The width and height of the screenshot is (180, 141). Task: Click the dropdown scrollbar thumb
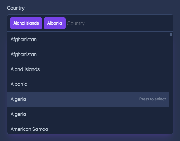pyautogui.click(x=171, y=34)
